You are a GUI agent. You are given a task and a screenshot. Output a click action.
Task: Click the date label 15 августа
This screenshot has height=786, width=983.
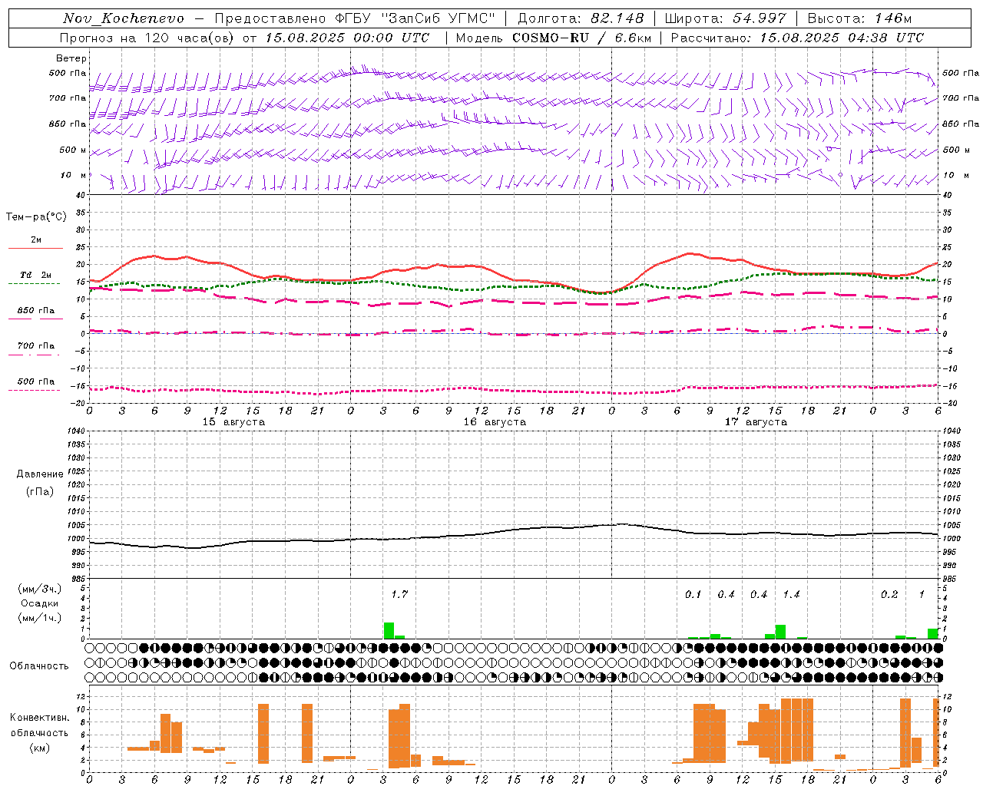(x=233, y=422)
